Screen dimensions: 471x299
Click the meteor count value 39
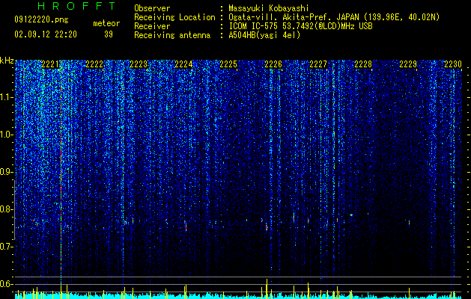point(109,34)
